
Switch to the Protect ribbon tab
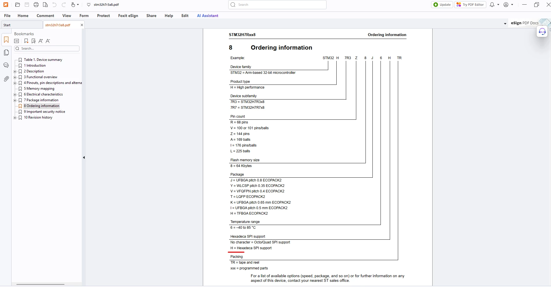pyautogui.click(x=103, y=16)
